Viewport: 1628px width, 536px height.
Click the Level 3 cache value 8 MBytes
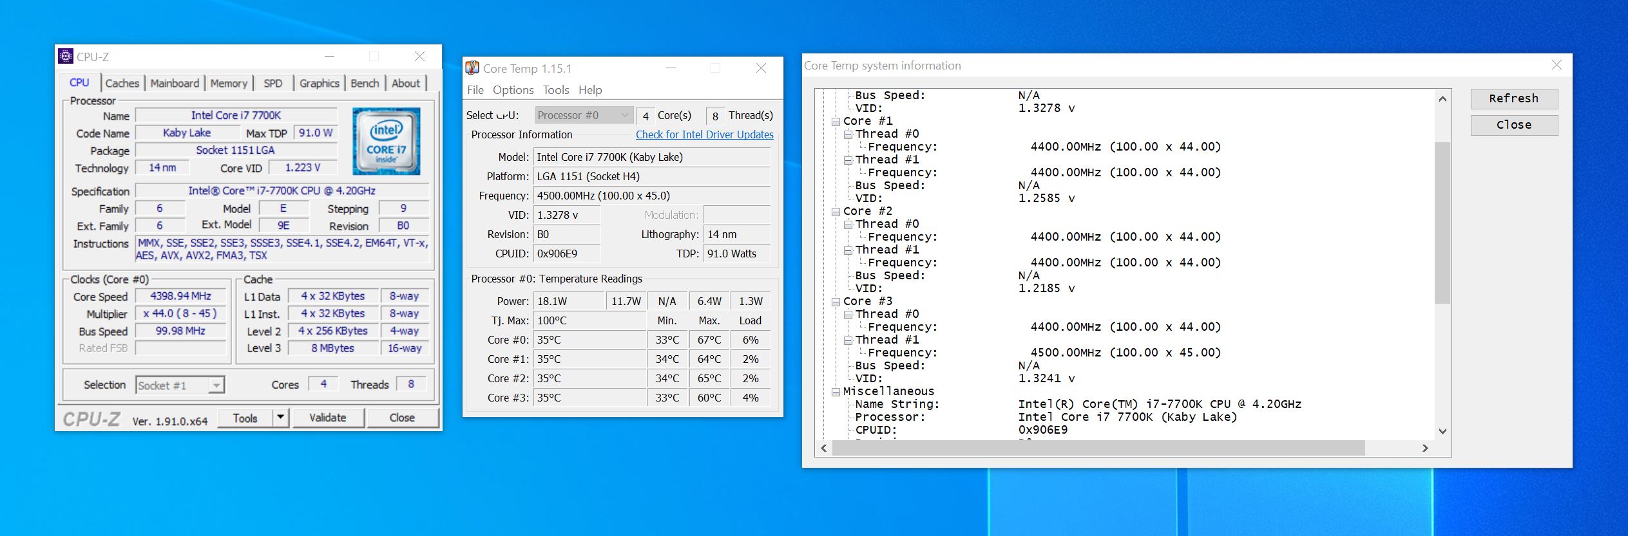332,348
